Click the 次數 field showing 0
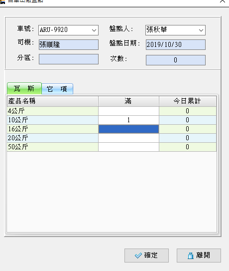 (x=176, y=60)
